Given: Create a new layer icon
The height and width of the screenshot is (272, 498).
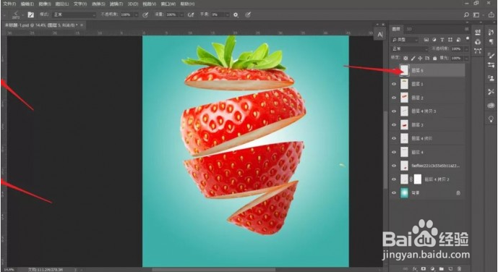Looking at the screenshot, I should [x=450, y=269].
